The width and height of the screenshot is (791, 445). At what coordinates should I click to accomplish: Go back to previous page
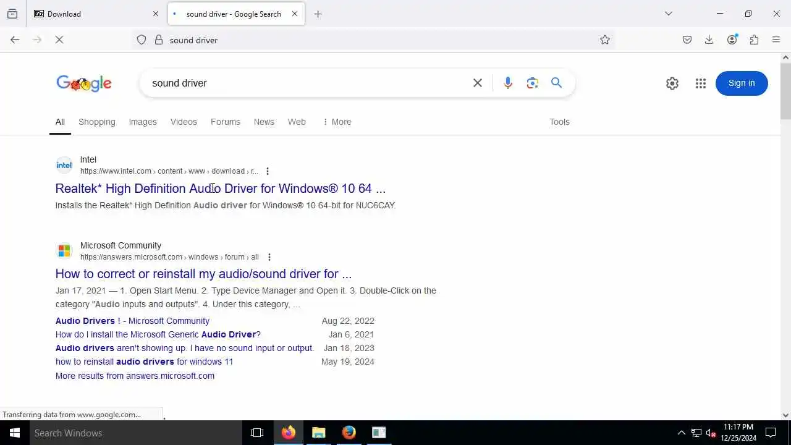(15, 40)
